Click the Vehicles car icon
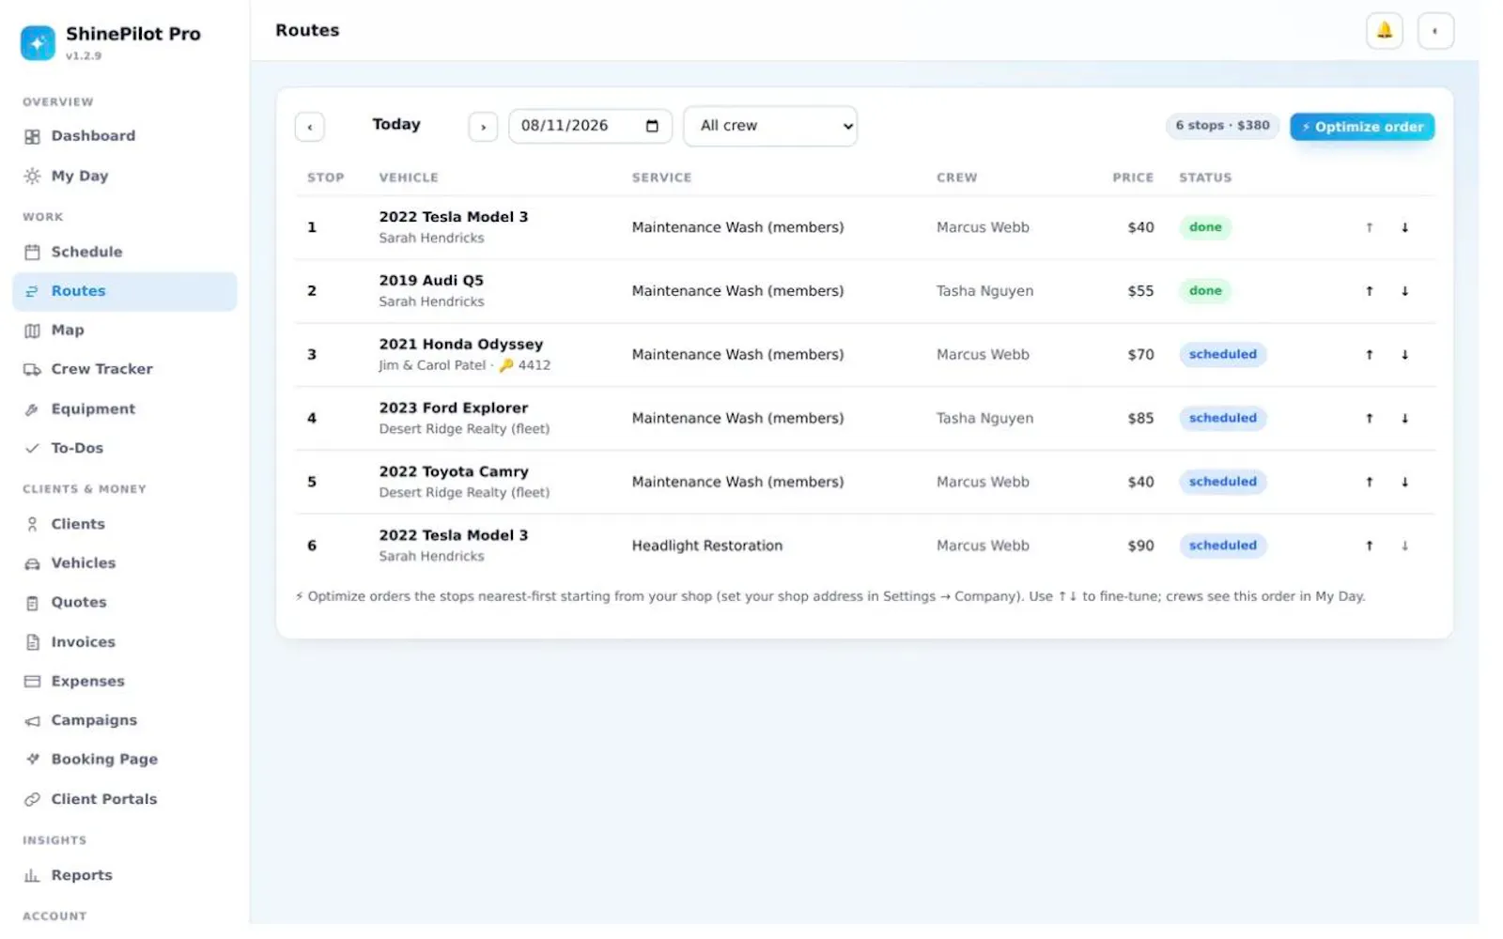The width and height of the screenshot is (1503, 939). coord(32,563)
